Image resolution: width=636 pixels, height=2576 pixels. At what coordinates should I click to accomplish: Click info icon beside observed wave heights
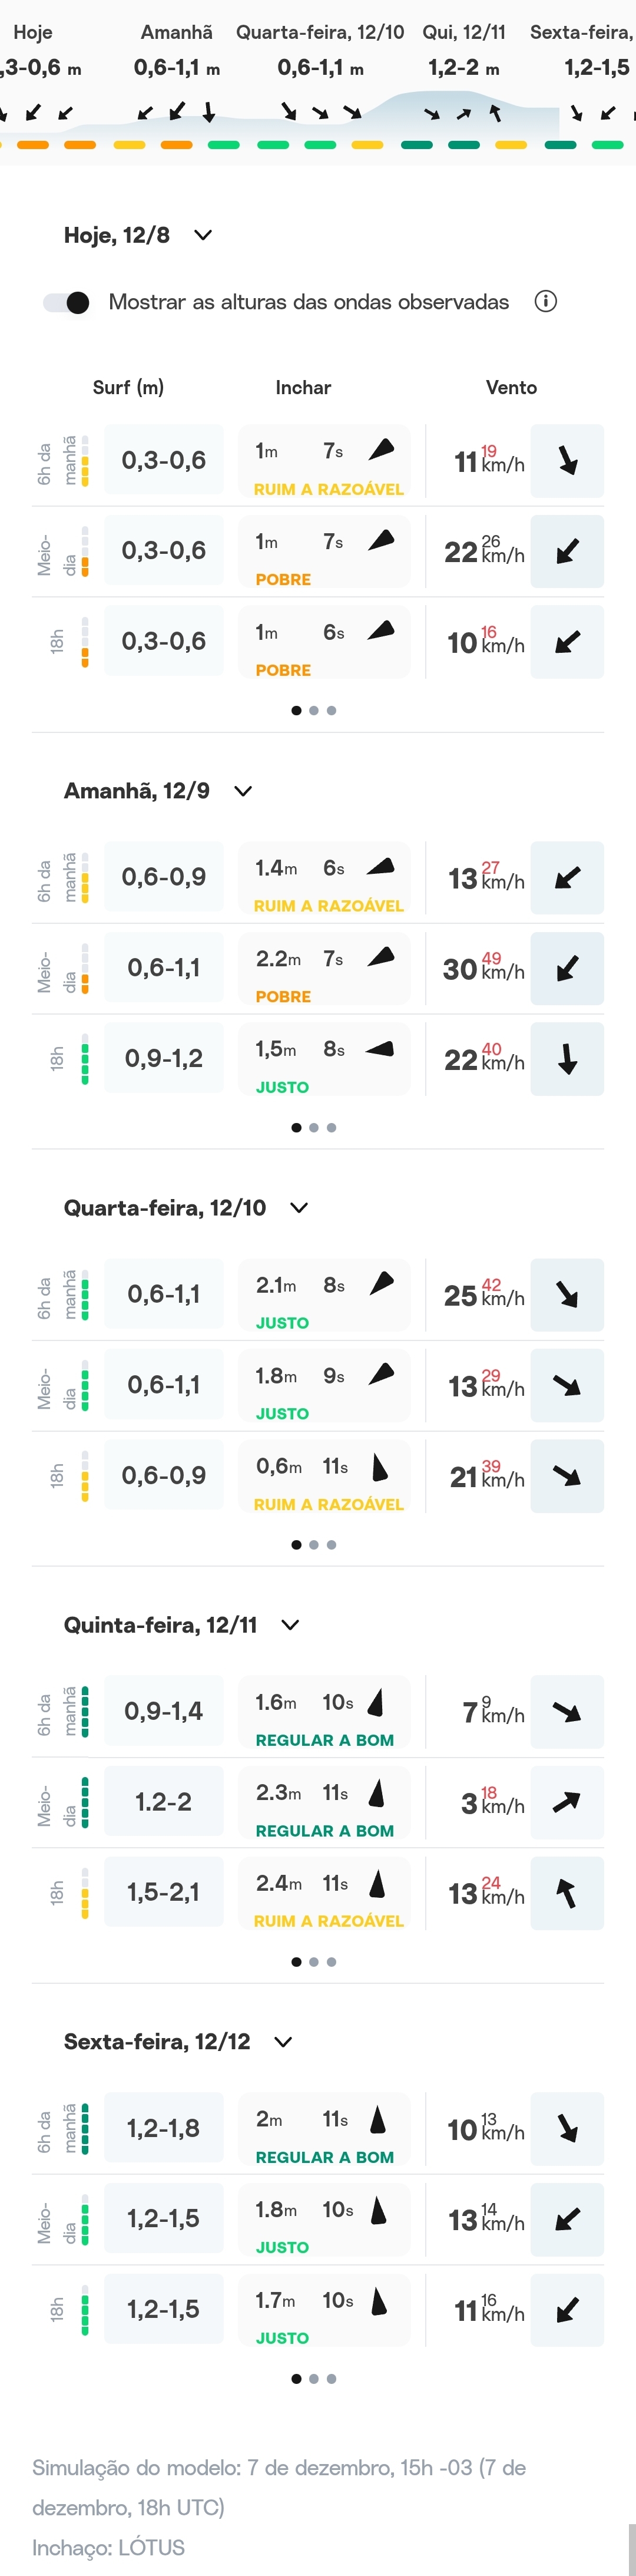[x=545, y=301]
